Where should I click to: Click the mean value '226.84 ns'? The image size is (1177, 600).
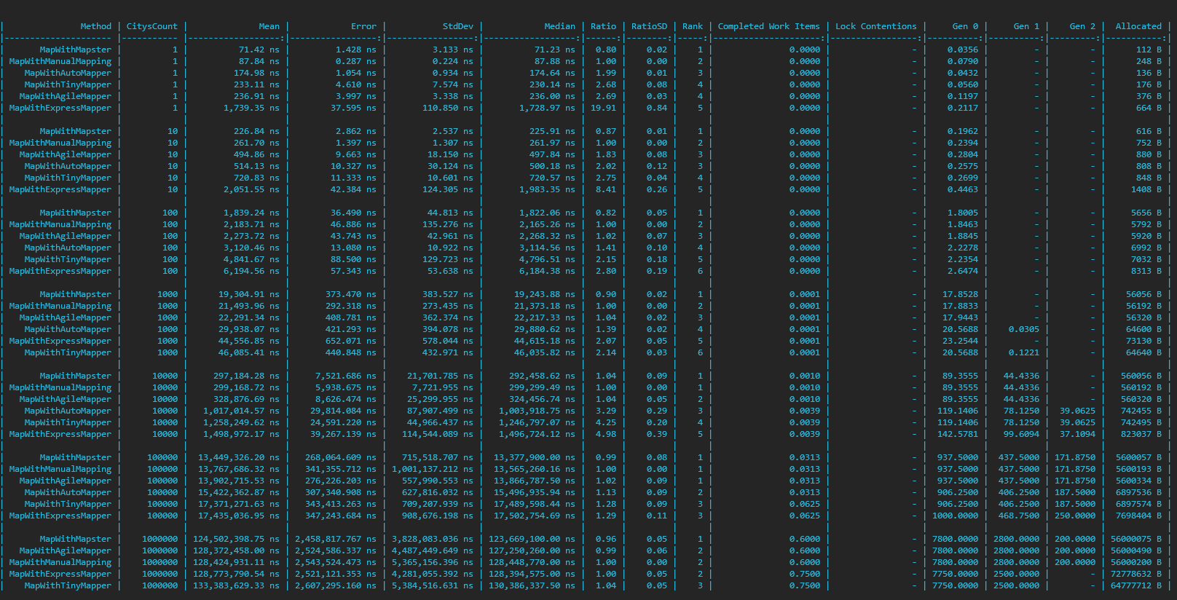(256, 131)
